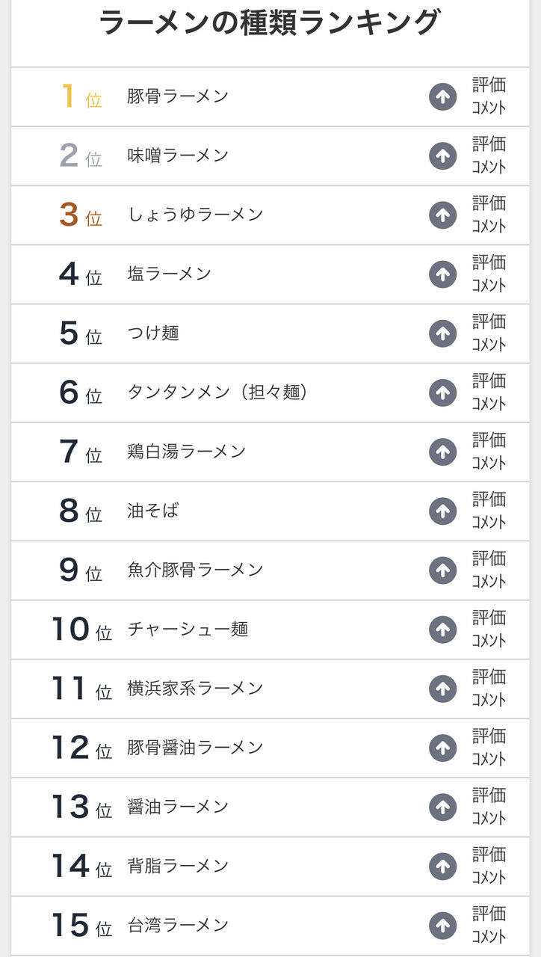Upvote しょうゆラーメン using the arrow icon

(442, 215)
